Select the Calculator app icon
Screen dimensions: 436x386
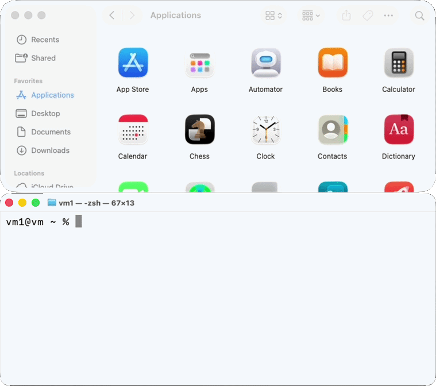[x=399, y=63]
